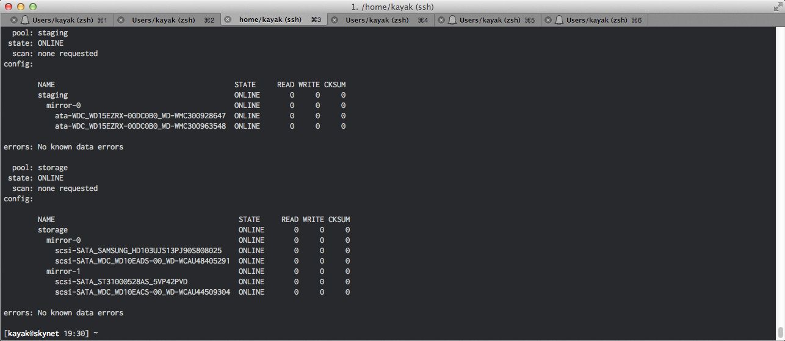Click the shell prompt [kayak@skynet 19:30]
This screenshot has height=341, width=785.
[x=46, y=334]
